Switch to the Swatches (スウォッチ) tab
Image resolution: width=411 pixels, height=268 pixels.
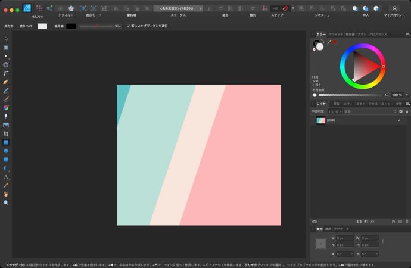[x=335, y=35]
